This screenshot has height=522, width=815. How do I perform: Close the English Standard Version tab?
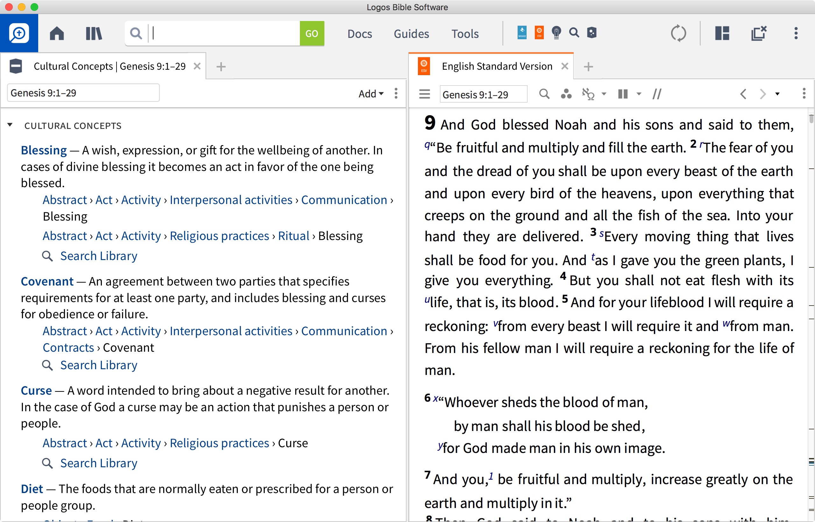(564, 66)
